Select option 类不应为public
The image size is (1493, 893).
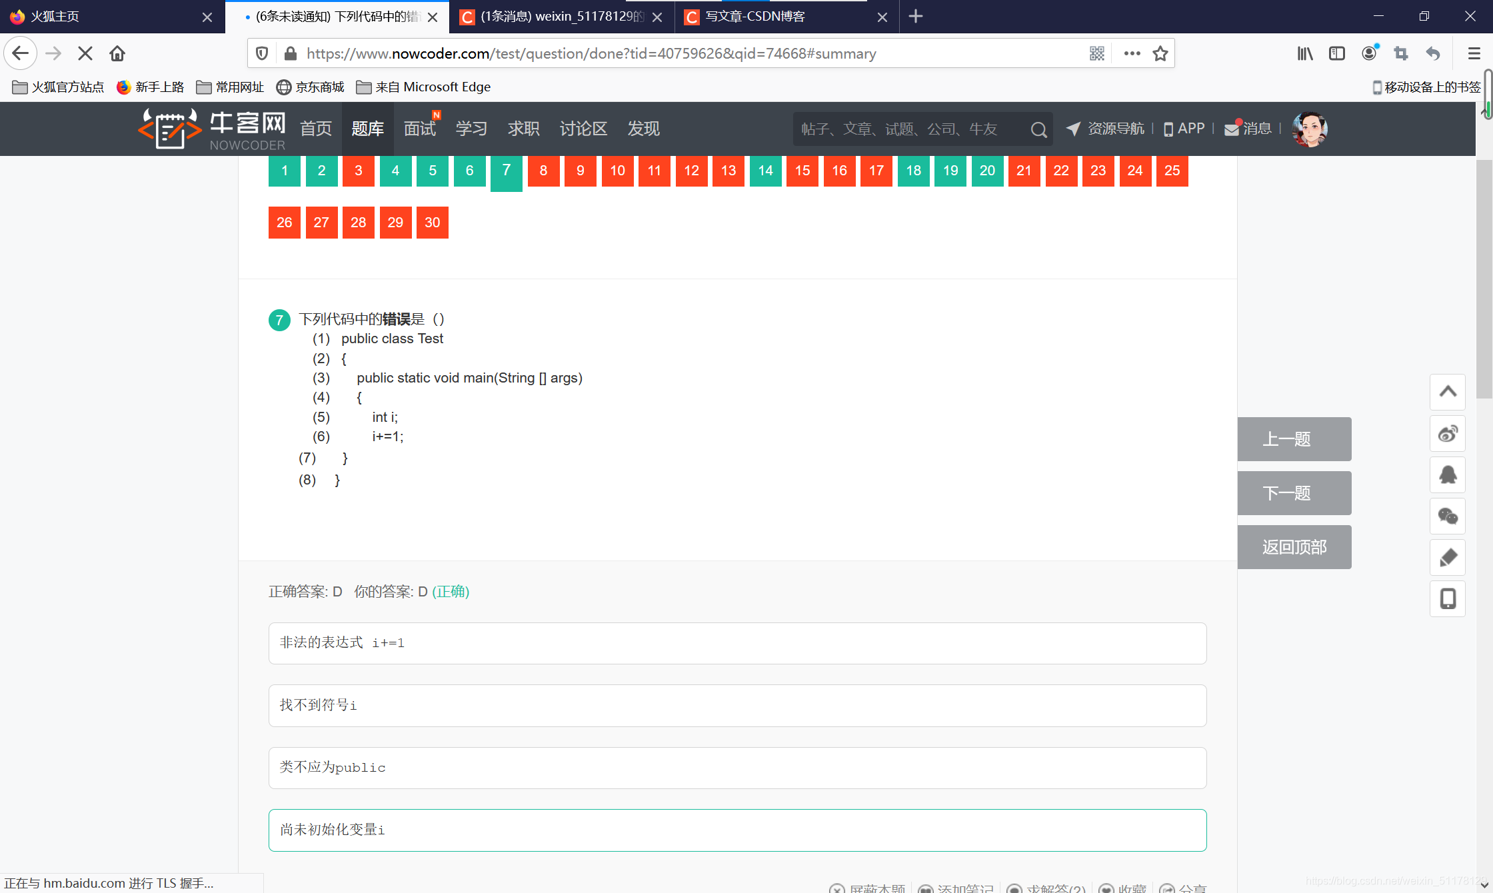point(737,768)
